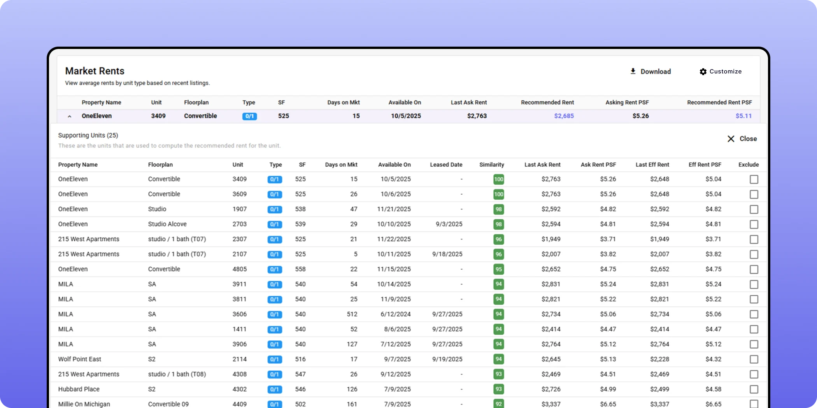This screenshot has height=408, width=817.
Task: Exclude Hubbard Place unit 4302
Action: (754, 389)
